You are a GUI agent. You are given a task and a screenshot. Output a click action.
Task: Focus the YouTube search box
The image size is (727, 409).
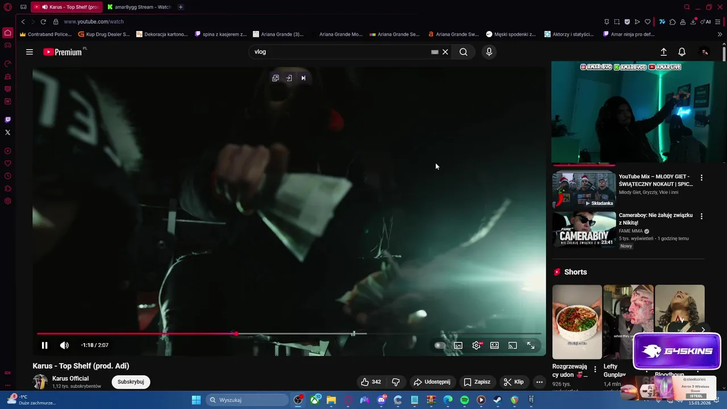341,52
